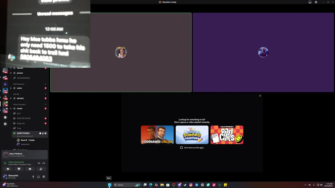The image size is (335, 188).
Task: Create a channel in COD Warzone category
Action: pyautogui.click(x=45, y=84)
